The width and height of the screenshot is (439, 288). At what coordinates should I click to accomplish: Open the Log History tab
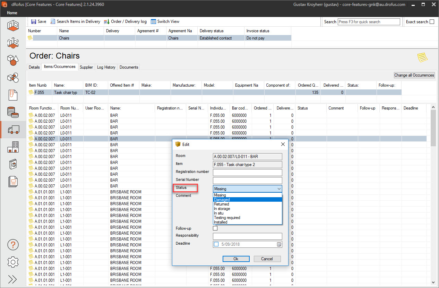tap(106, 67)
